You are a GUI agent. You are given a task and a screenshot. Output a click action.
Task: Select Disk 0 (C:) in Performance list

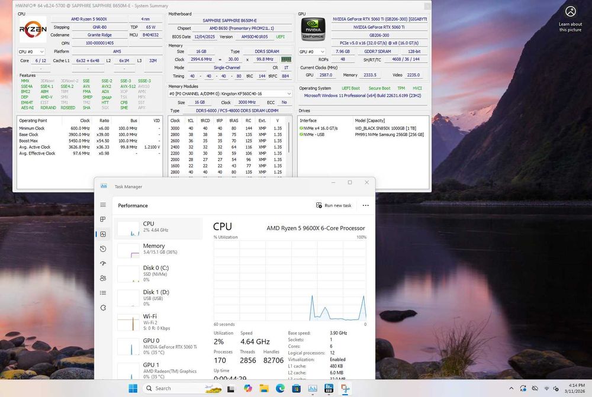point(159,273)
